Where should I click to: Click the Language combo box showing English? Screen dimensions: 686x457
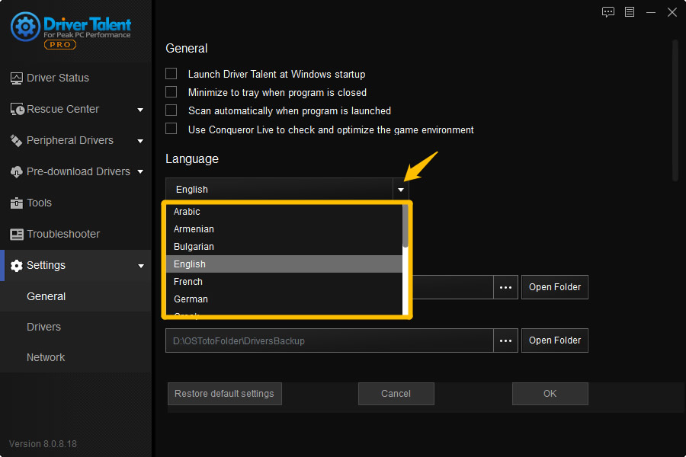click(x=287, y=190)
